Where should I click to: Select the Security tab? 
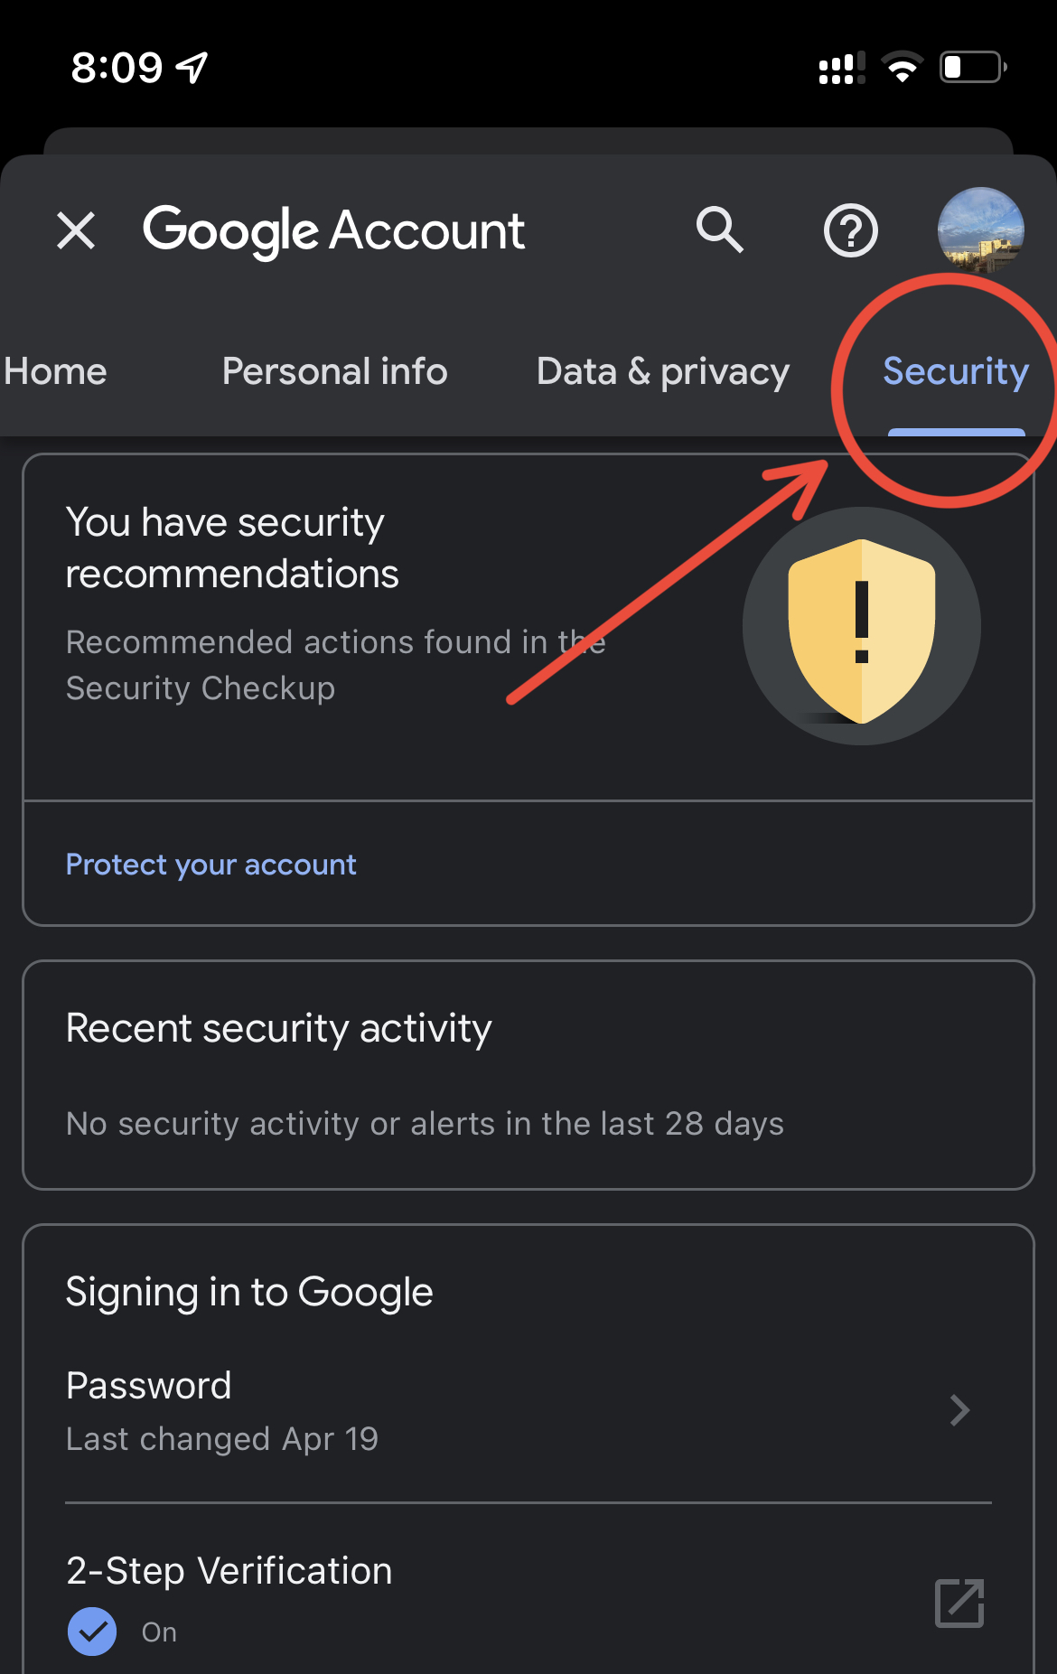956,371
